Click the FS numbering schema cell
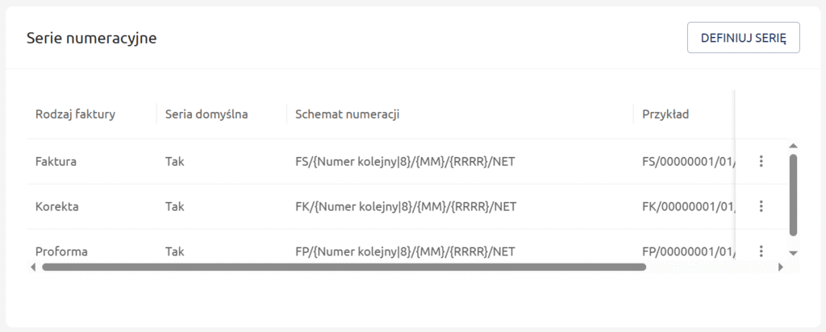Screen dimensions: 826x332 coord(406,161)
